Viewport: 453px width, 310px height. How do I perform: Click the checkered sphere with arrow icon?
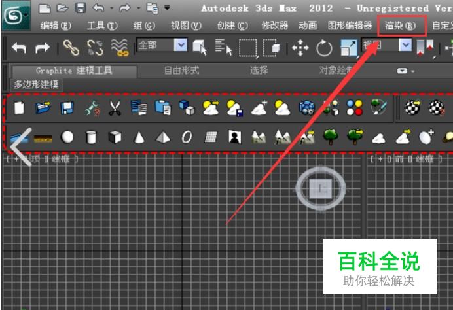pos(412,108)
